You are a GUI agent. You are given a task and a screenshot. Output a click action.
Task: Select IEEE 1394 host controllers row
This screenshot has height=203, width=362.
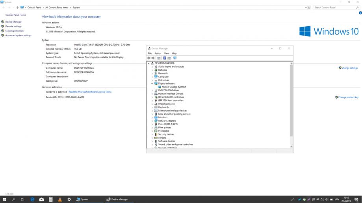click(171, 101)
